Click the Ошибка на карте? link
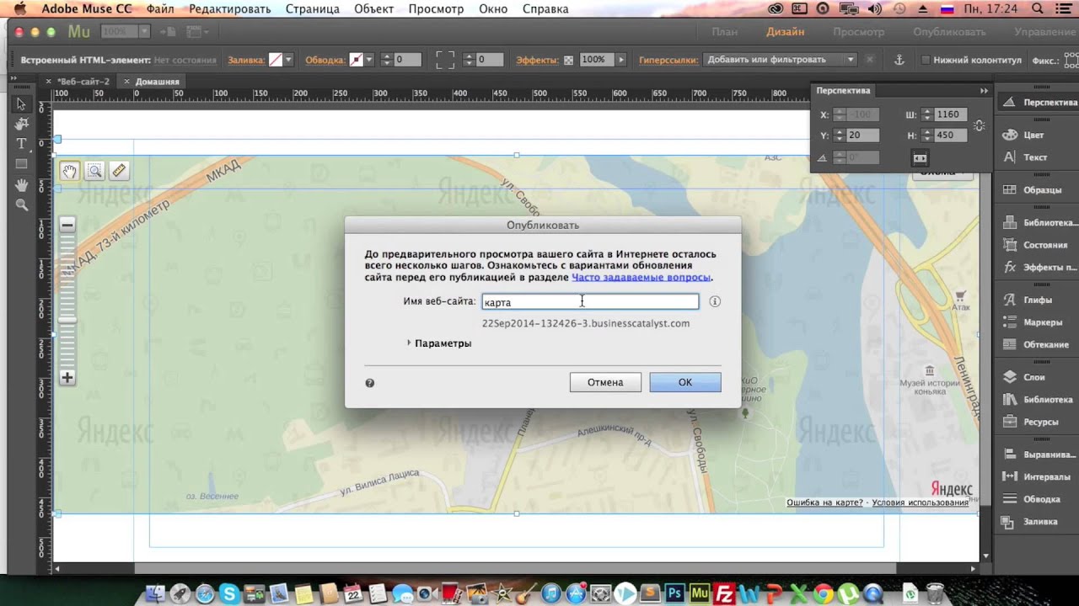The height and width of the screenshot is (606, 1079). [x=824, y=502]
